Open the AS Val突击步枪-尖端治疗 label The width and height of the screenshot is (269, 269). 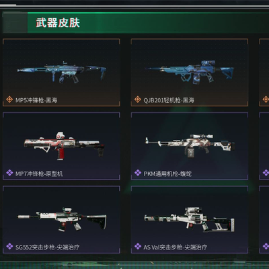point(175,247)
